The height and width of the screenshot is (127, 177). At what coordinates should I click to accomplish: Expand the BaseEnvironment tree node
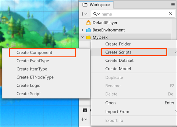[x=82, y=30]
